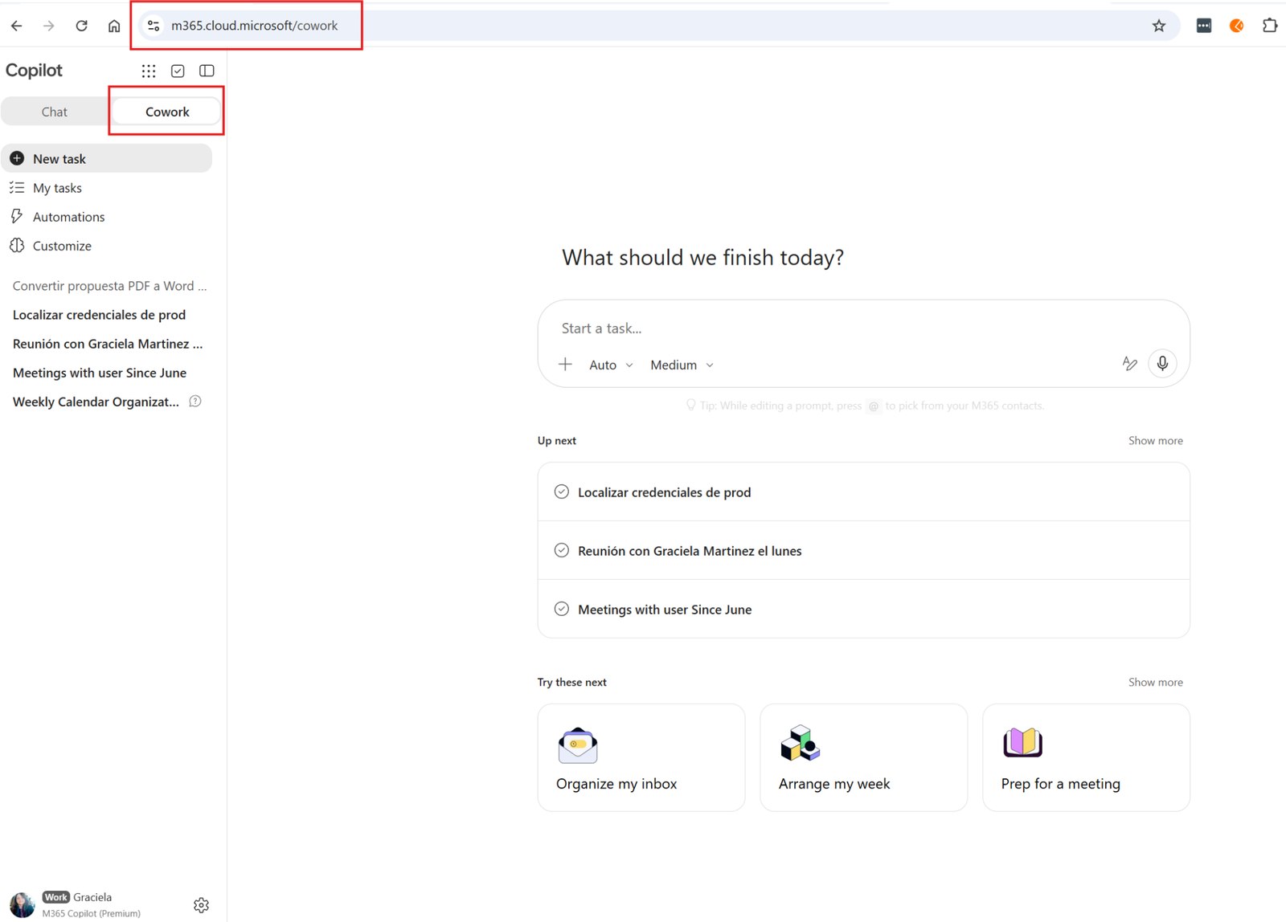Switch to the Chat tab
The image size is (1286, 922).
55,112
